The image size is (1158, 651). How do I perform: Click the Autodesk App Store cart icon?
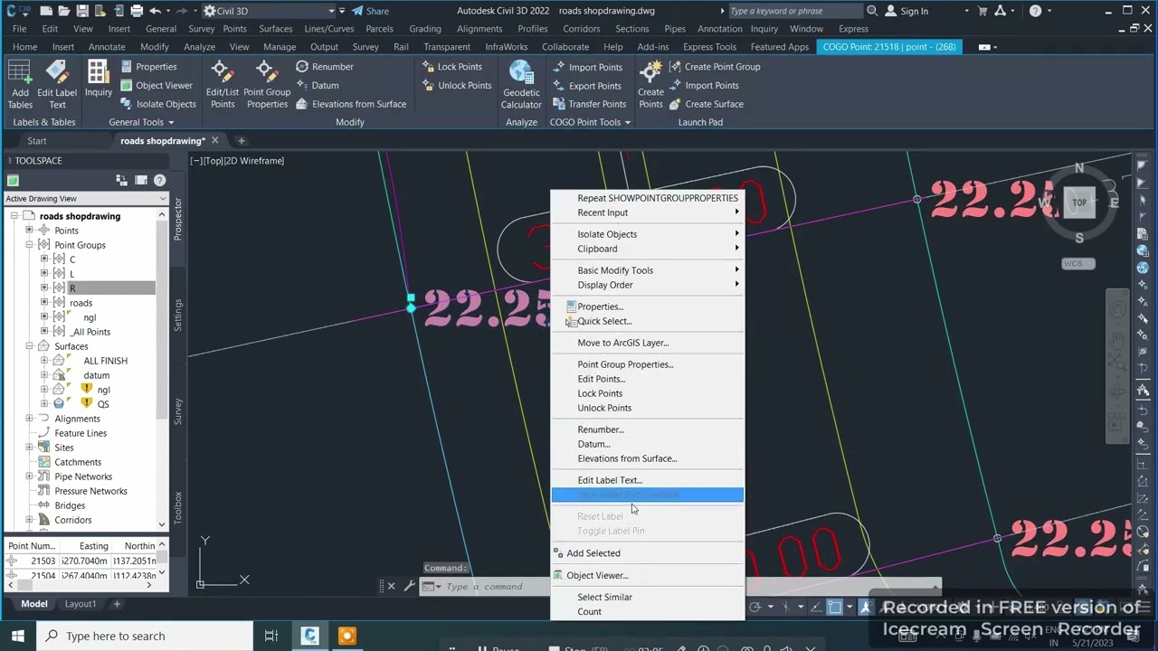(x=984, y=11)
